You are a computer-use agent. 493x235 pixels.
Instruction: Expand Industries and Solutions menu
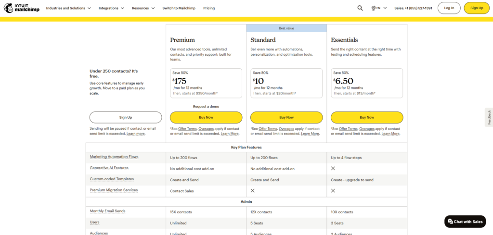68,8
